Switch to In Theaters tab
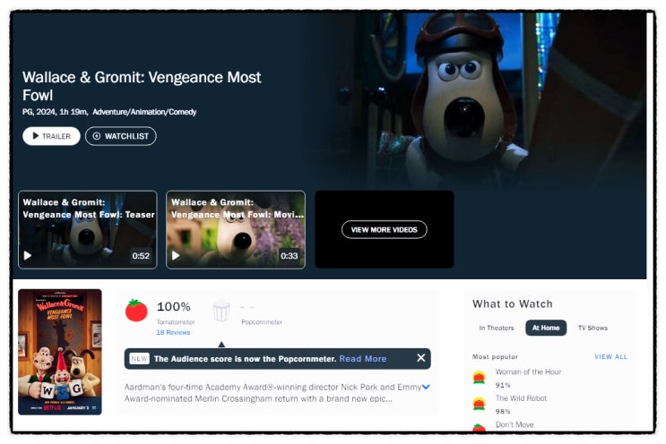 pyautogui.click(x=497, y=328)
